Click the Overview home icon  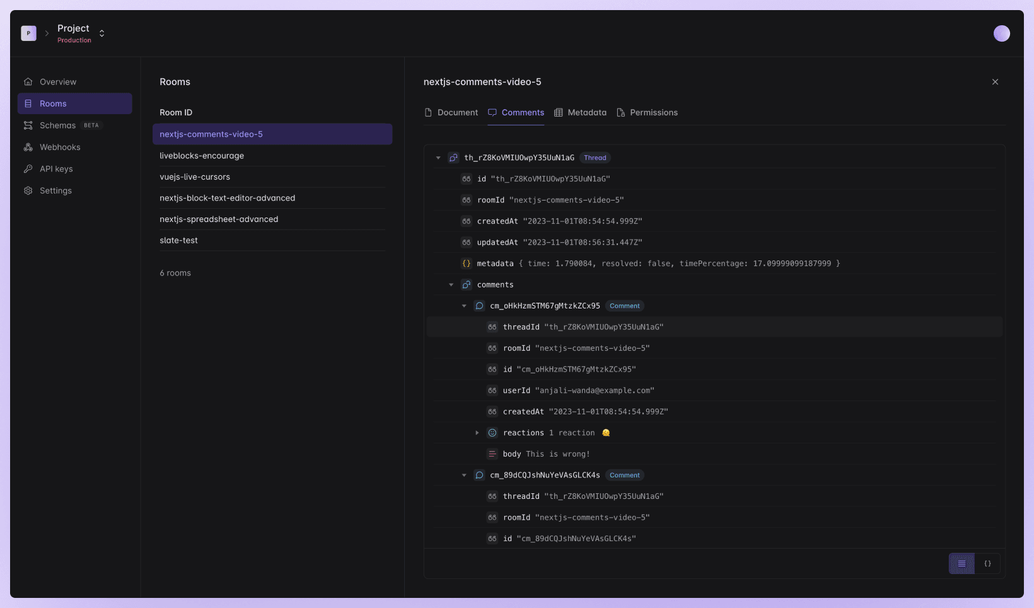pos(28,81)
